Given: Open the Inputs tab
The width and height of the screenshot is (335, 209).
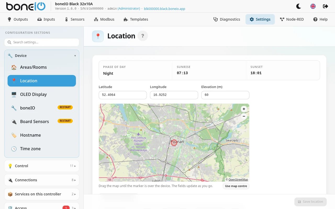Looking at the screenshot, I should pos(46,19).
